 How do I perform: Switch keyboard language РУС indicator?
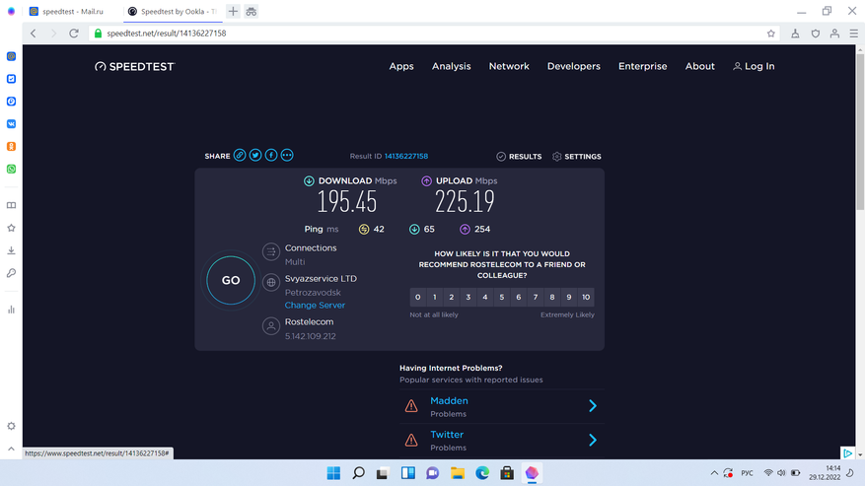pyautogui.click(x=747, y=473)
